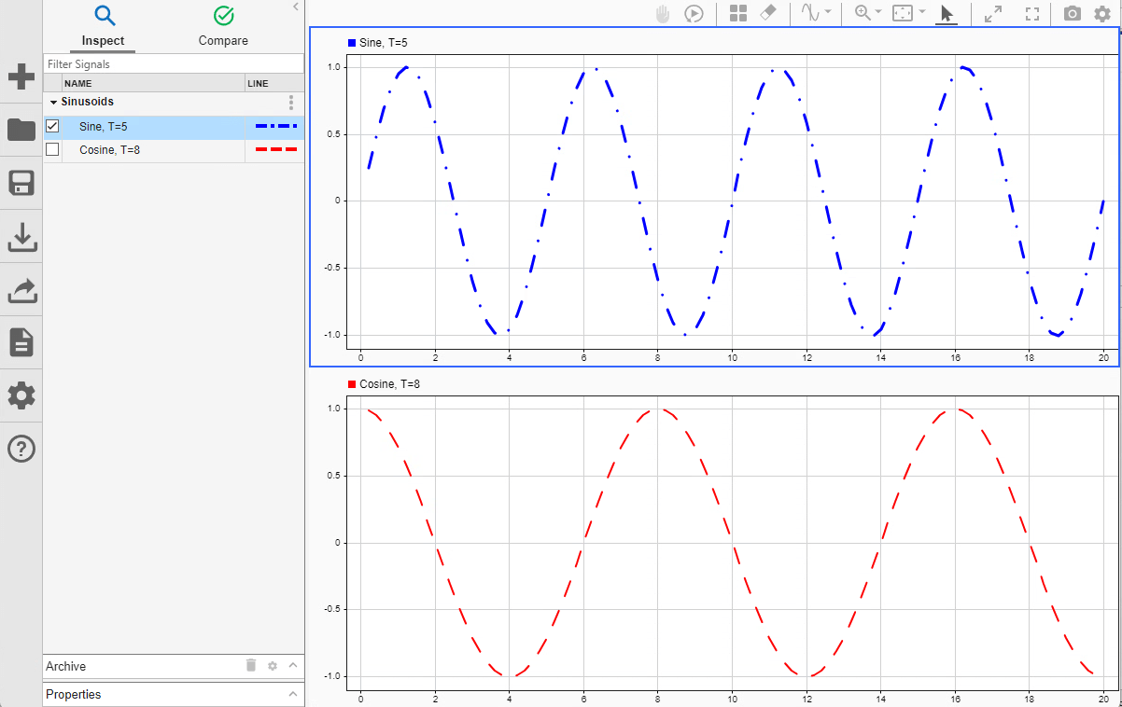
Task: Click the Cosine, T=8 plot legend
Action: coord(384,384)
